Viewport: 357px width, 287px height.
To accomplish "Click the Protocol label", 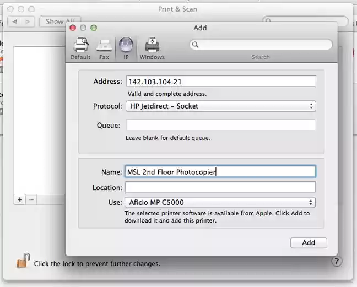I will tap(107, 106).
